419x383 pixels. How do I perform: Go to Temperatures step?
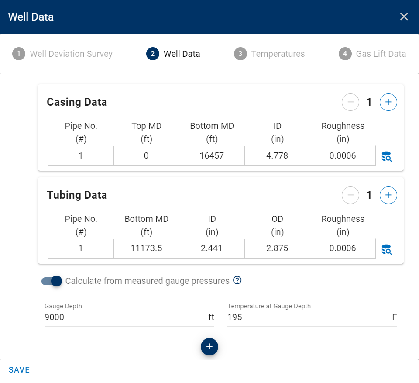coord(269,54)
